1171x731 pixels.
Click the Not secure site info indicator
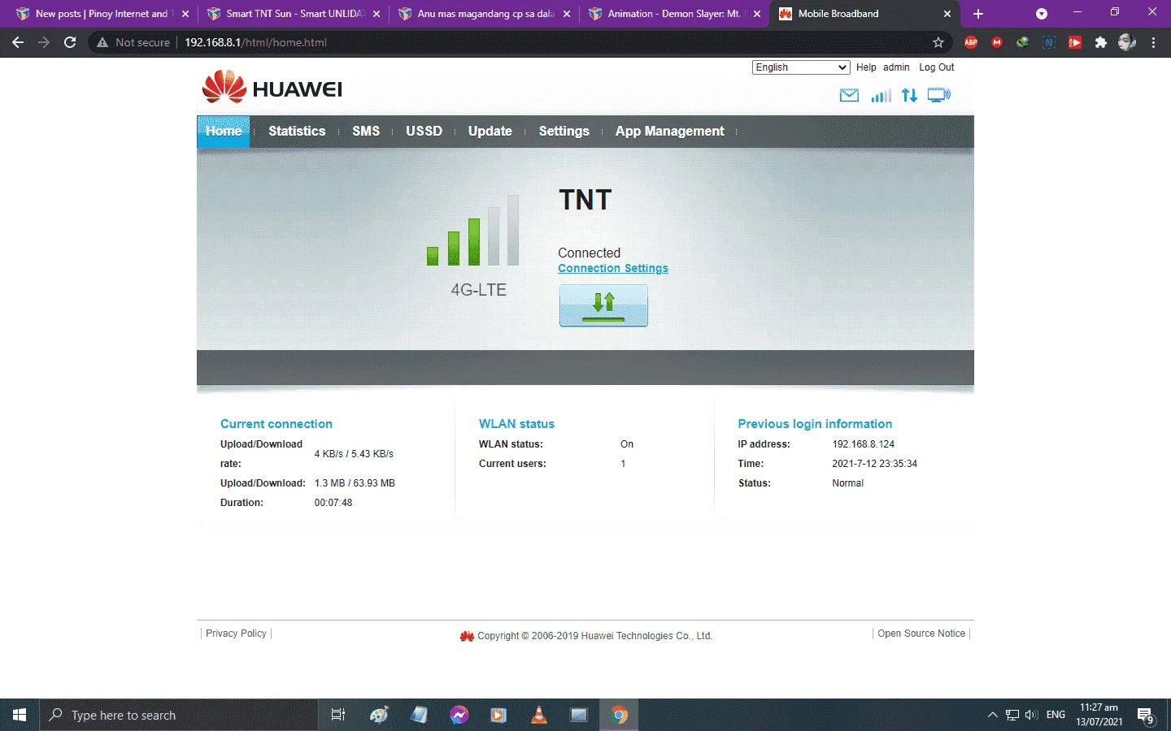133,42
